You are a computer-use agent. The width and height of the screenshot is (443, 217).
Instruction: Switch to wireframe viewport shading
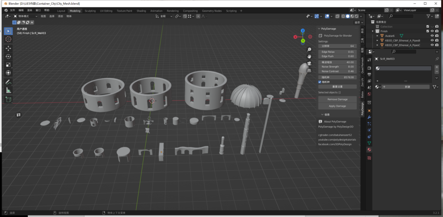343,16
